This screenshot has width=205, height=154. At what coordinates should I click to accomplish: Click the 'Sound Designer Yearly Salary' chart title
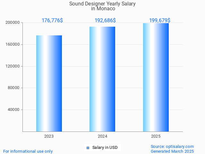[x=102, y=4]
